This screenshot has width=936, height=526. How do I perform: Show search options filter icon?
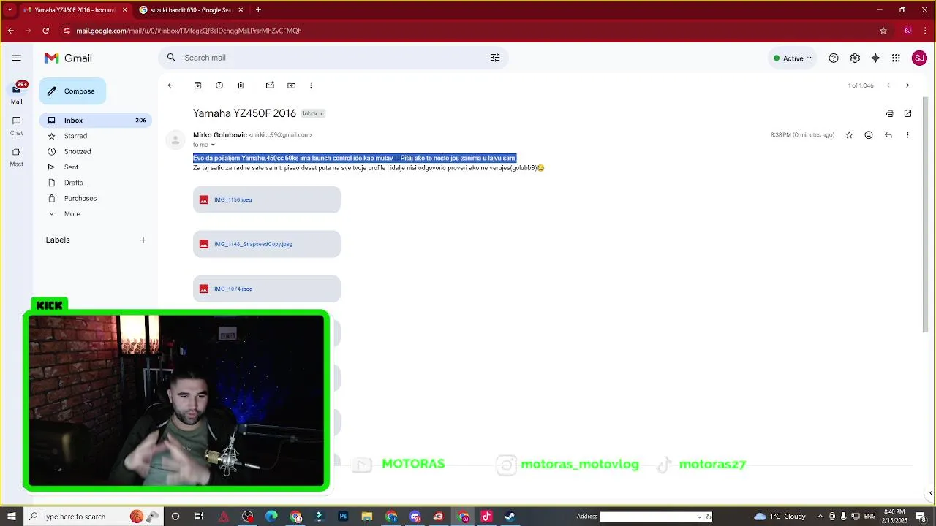[495, 58]
